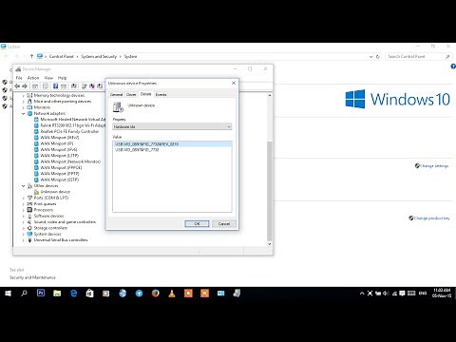Click the taskbar Search magnifier

(24, 294)
